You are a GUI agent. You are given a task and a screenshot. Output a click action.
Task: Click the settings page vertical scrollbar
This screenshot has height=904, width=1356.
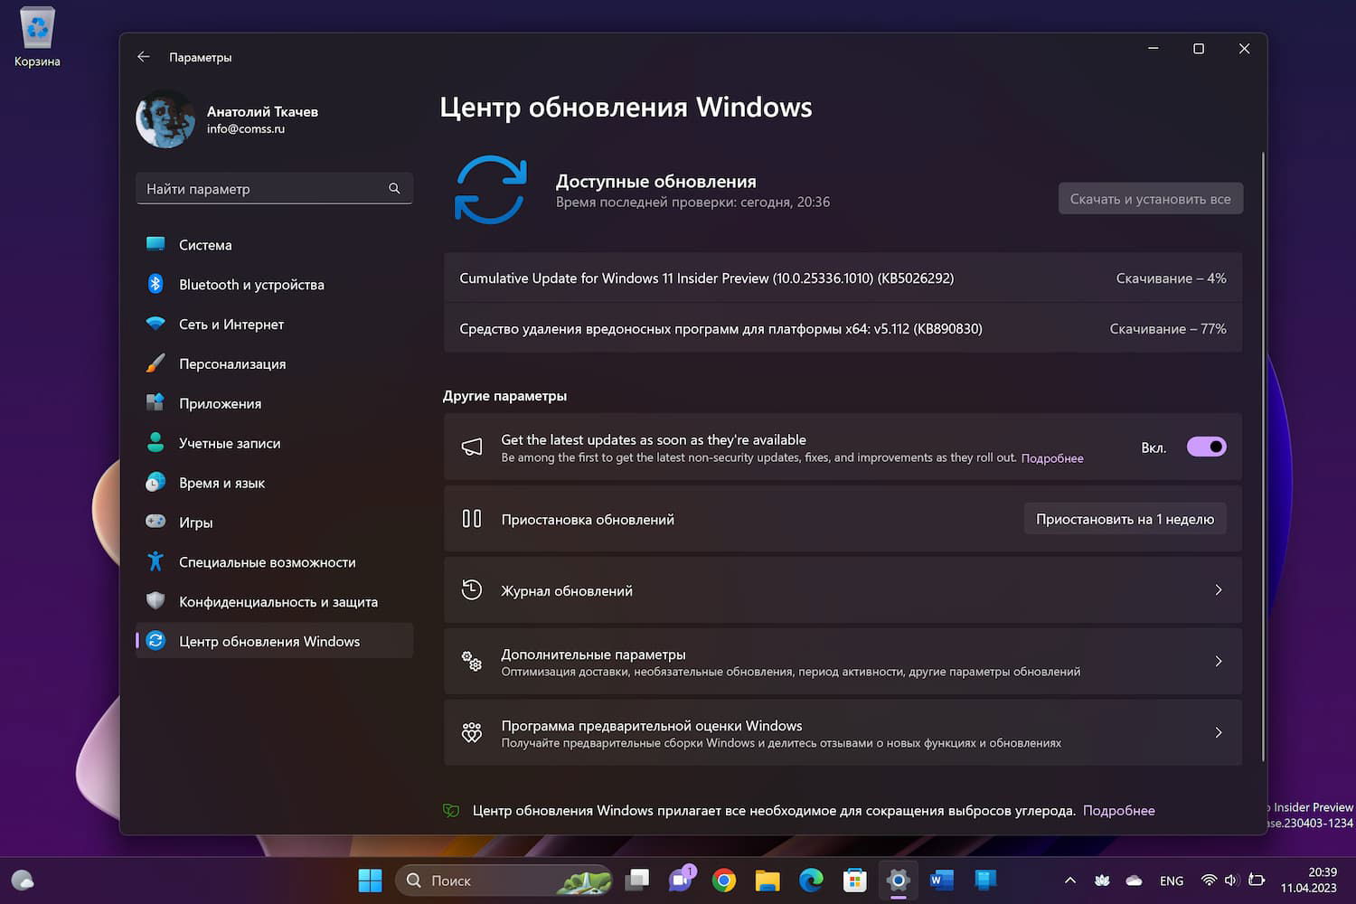pyautogui.click(x=1263, y=457)
